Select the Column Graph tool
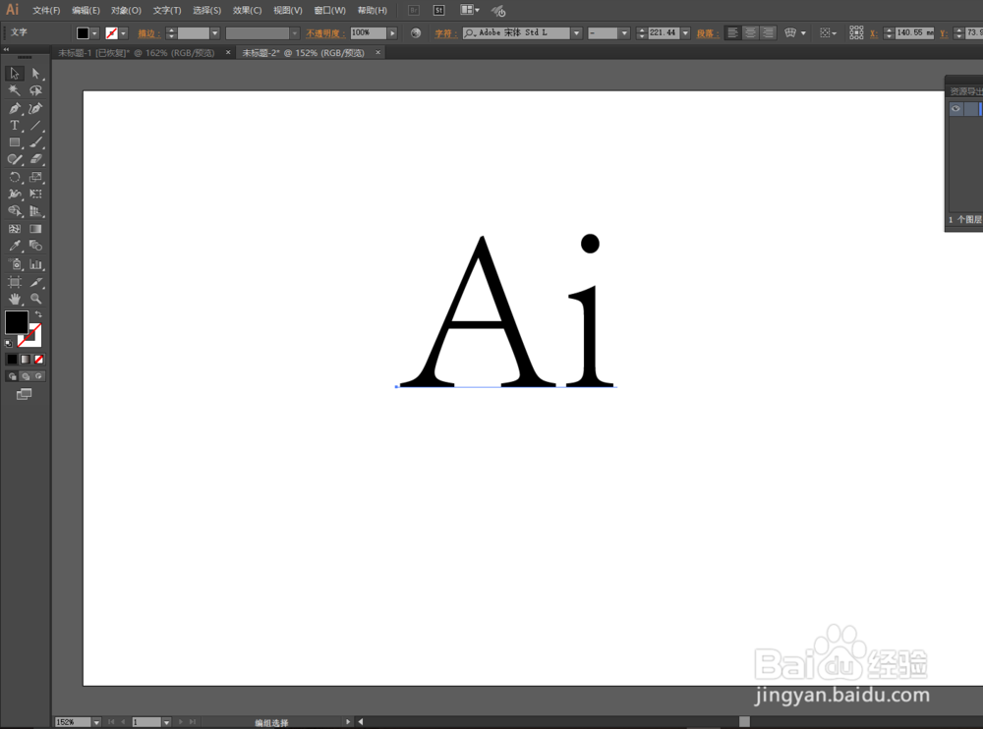The height and width of the screenshot is (729, 983). (35, 264)
